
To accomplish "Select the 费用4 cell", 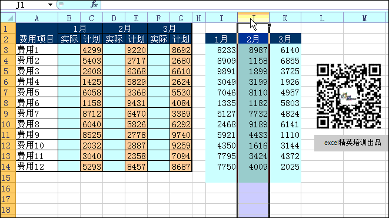I will pos(36,81).
